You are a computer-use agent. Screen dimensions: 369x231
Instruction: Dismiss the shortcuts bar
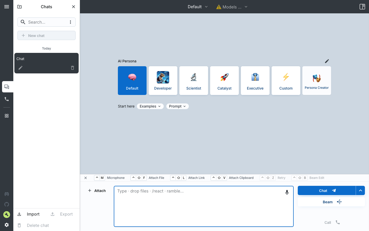86,178
